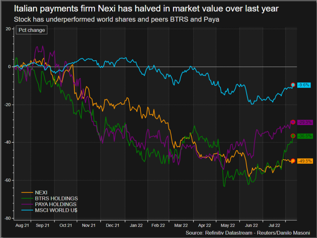
Task: Click the 'Sep 21' x-axis label
Action: [x=43, y=225]
